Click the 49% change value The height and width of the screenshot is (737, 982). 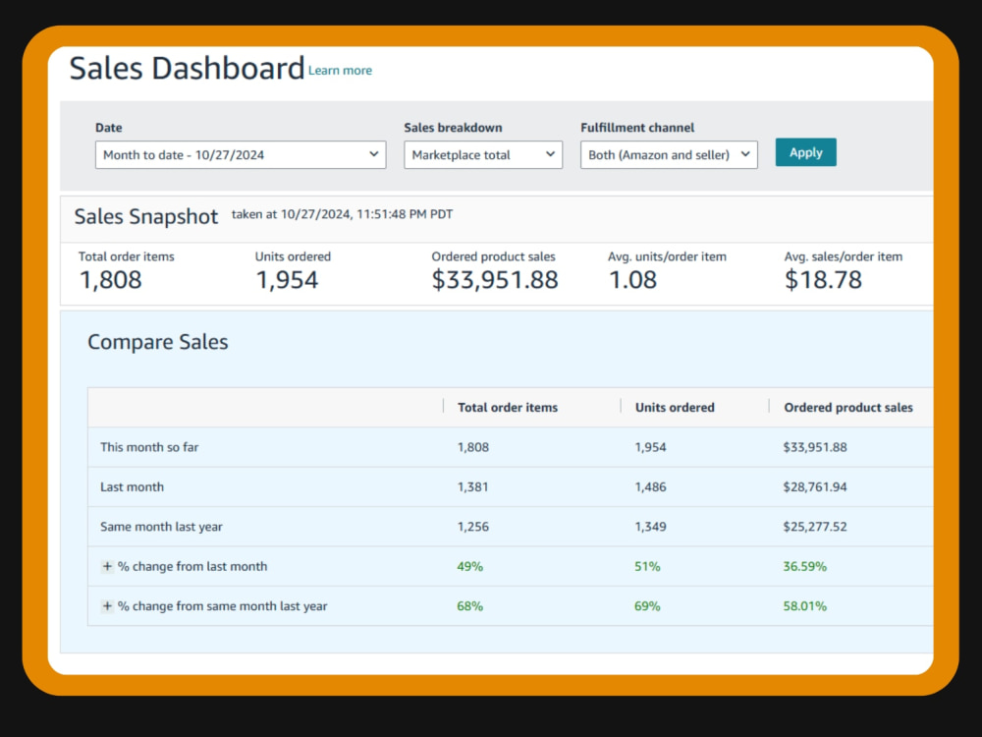pos(469,567)
